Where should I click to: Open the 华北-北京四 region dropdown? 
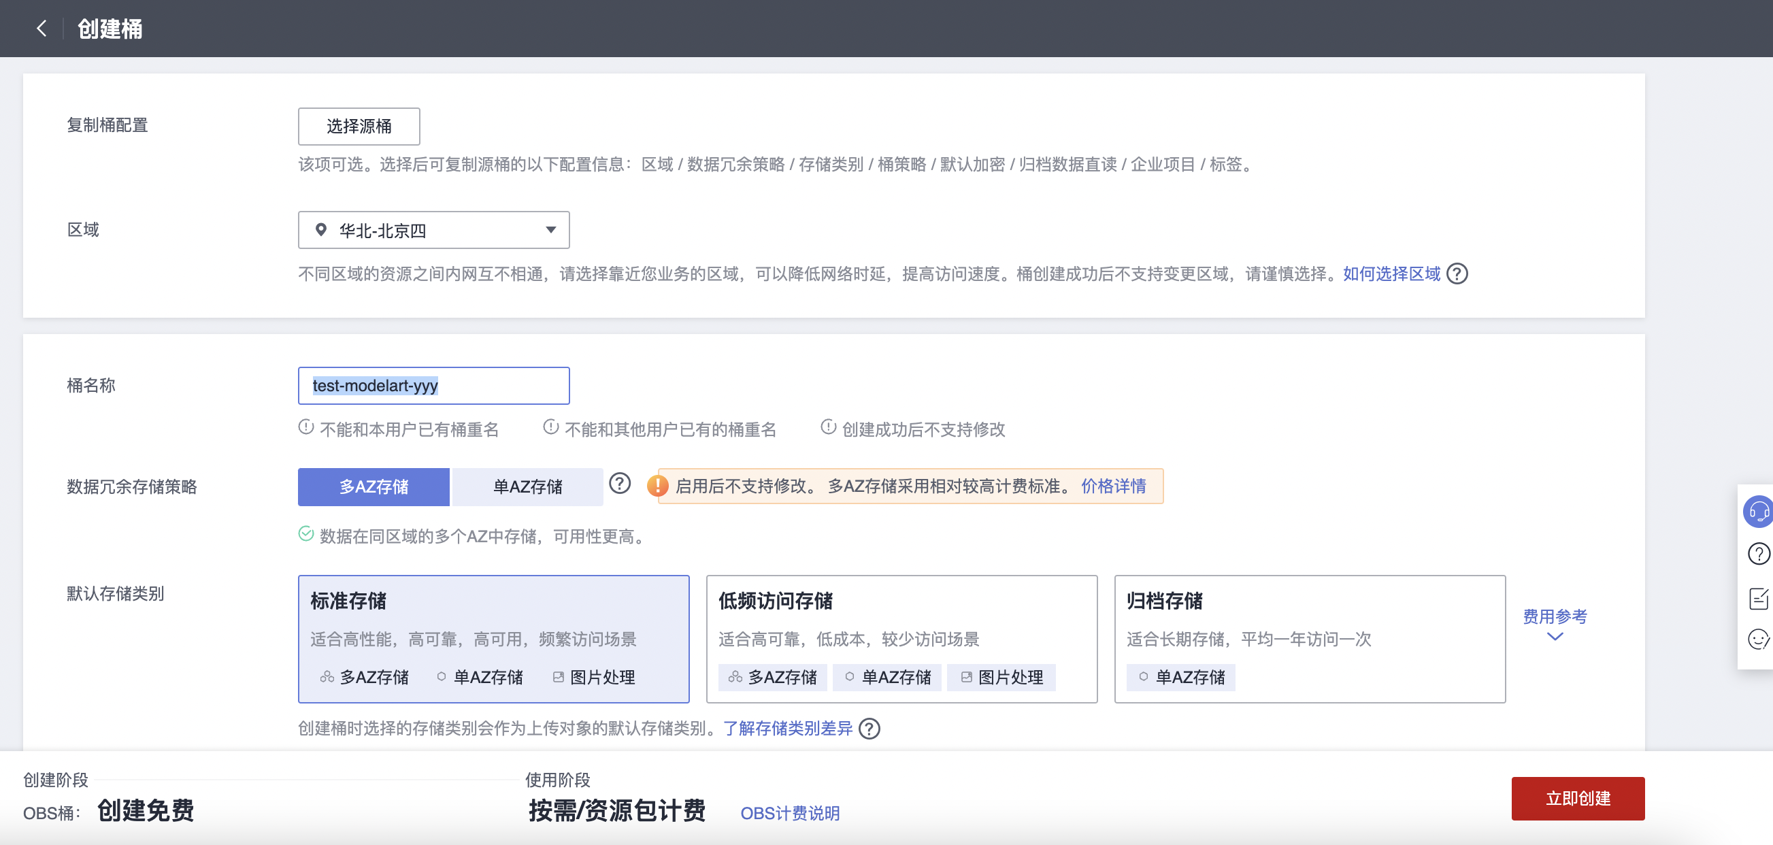[x=433, y=231]
